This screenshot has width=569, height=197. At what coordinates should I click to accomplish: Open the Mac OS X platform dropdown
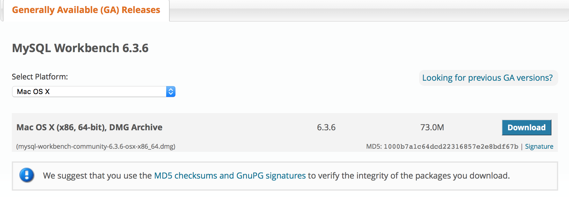click(x=93, y=92)
